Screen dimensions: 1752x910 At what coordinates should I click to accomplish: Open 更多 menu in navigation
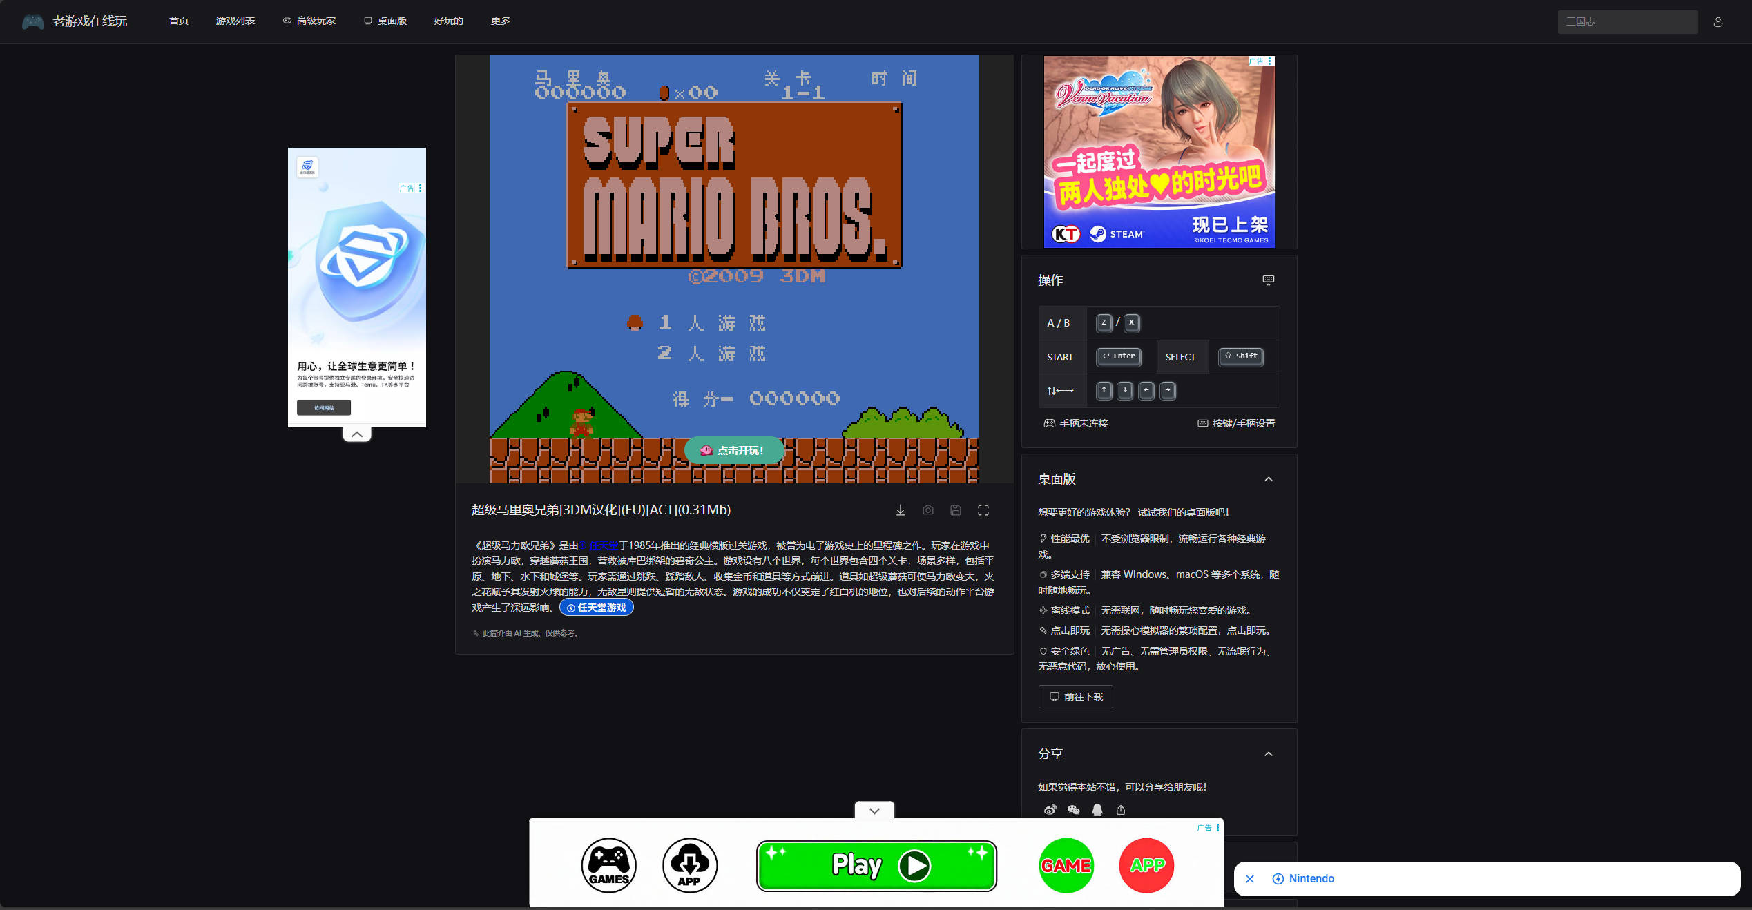501,21
